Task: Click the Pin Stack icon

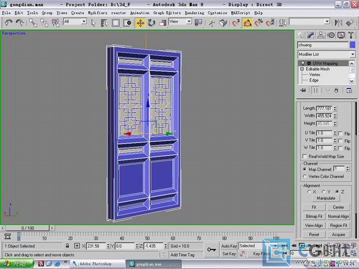Action: coord(303,90)
